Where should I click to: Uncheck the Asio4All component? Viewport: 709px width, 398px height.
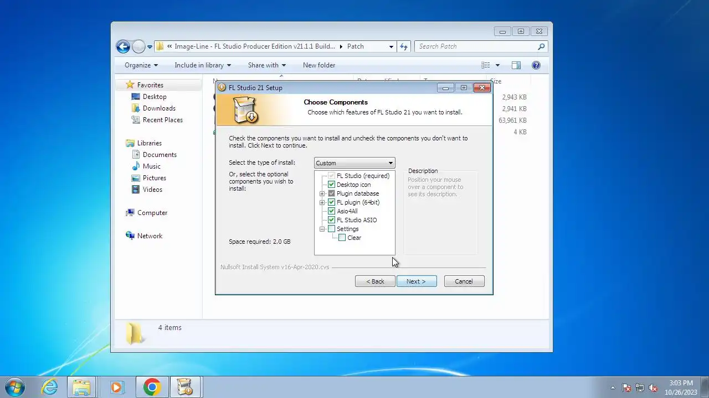(x=331, y=211)
